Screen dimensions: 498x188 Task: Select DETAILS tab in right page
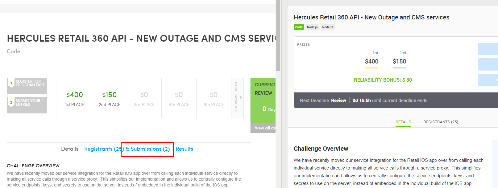(403, 122)
